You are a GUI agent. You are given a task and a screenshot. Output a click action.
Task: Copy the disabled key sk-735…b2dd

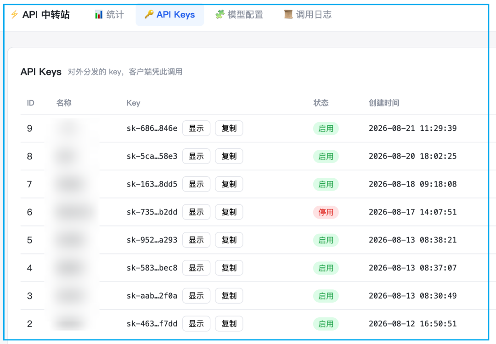pyautogui.click(x=229, y=212)
